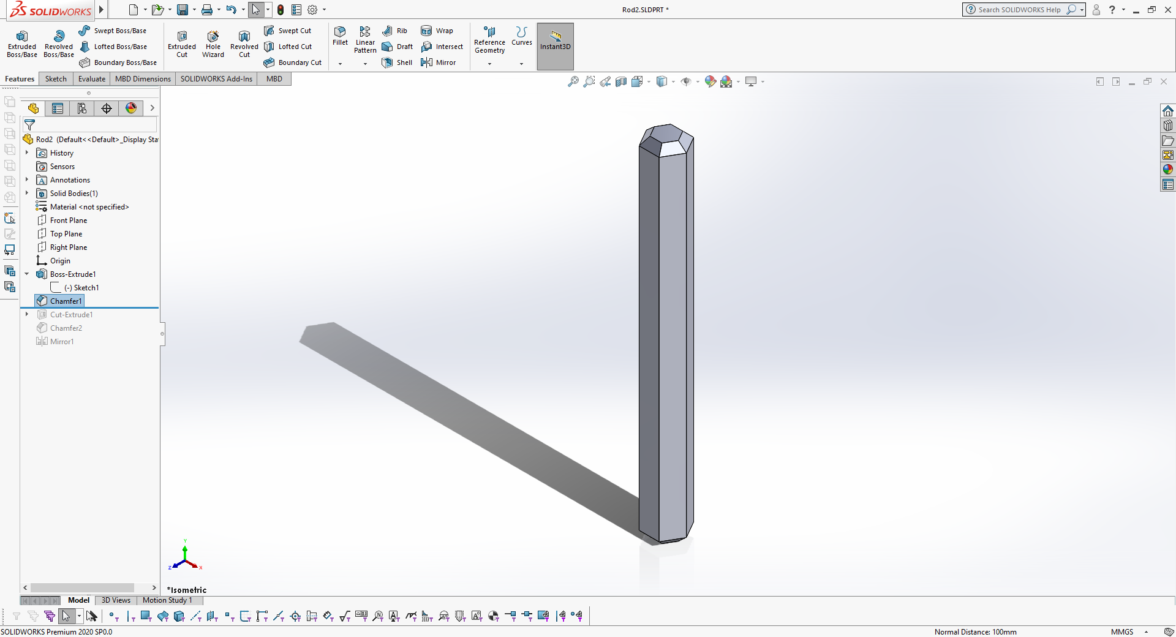This screenshot has width=1176, height=637.
Task: Open the ConfigurationManager tab icon
Action: (x=82, y=108)
